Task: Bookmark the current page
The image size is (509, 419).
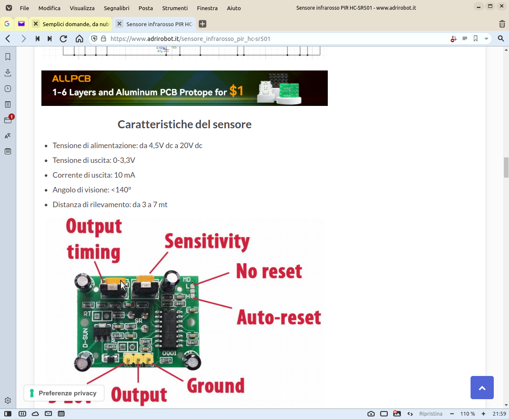Action: (476, 38)
